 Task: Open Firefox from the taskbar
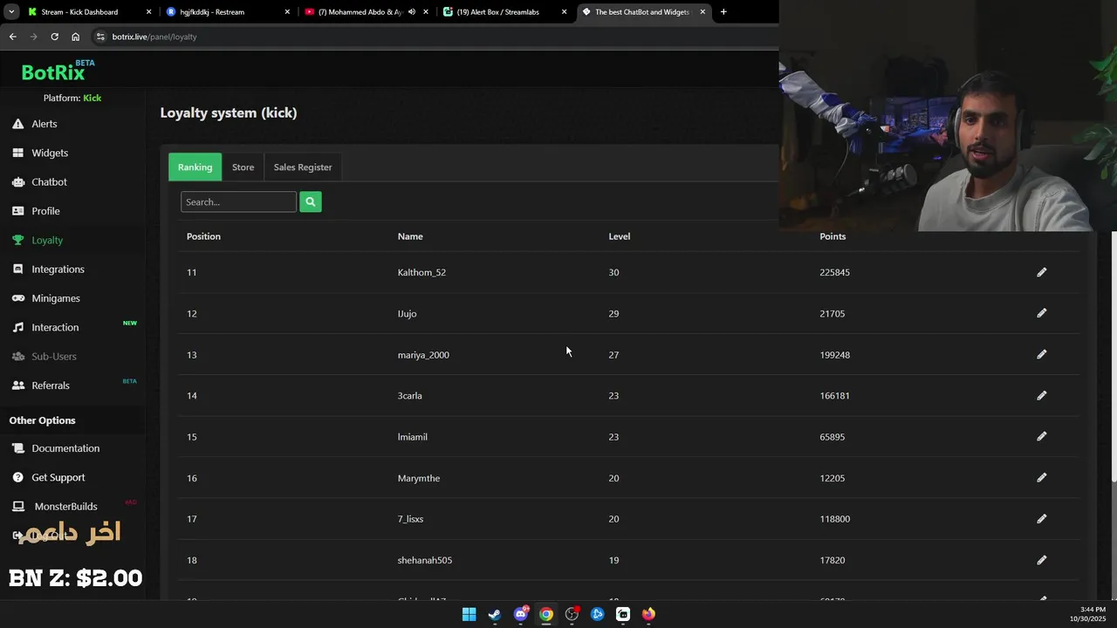click(x=648, y=614)
